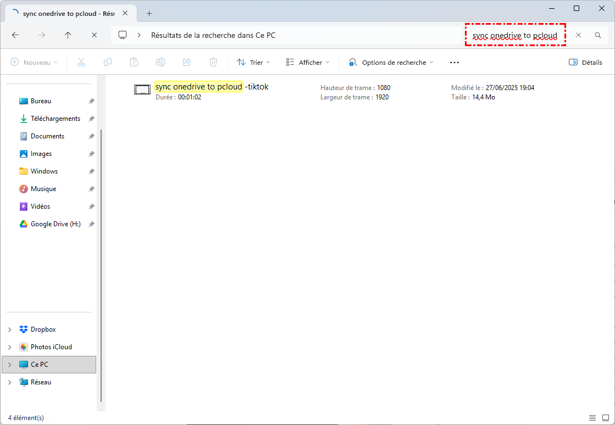This screenshot has width=615, height=425.
Task: Open the Afficher view dropdown
Action: coord(308,63)
